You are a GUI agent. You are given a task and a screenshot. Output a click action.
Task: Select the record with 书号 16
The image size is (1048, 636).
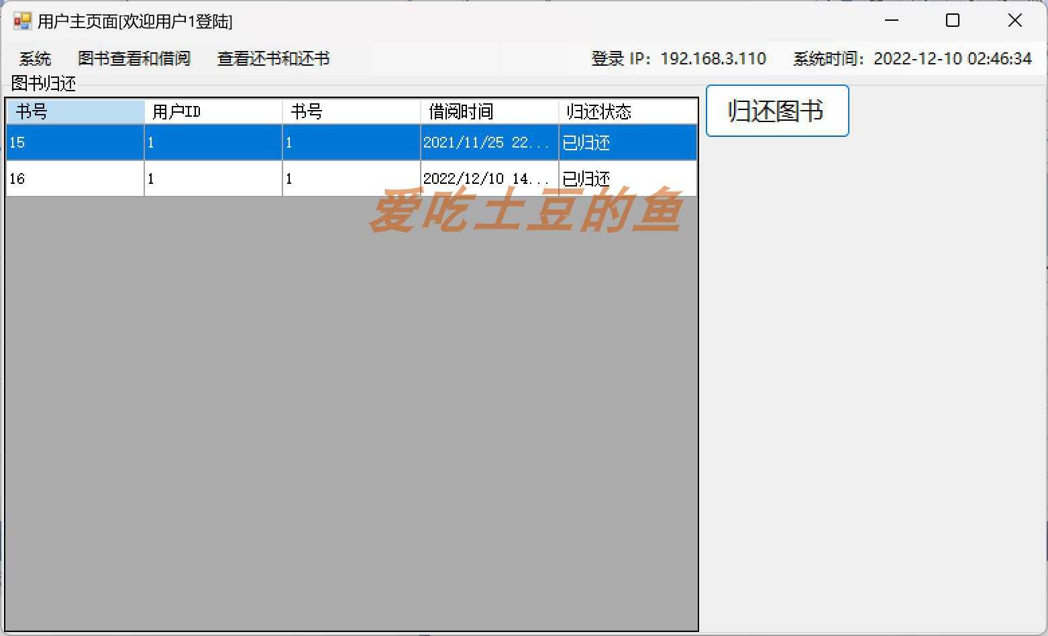click(74, 178)
